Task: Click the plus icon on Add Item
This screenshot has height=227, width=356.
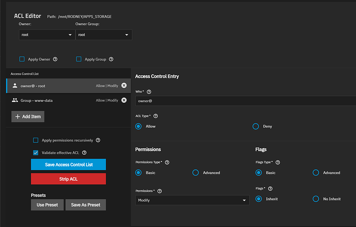Action: 18,117
